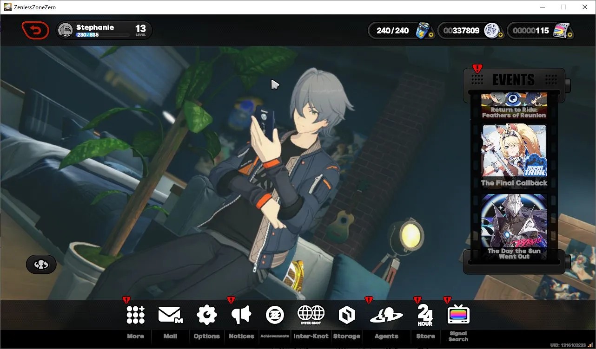
Task: Select the Store label in bottom menu
Action: click(425, 336)
